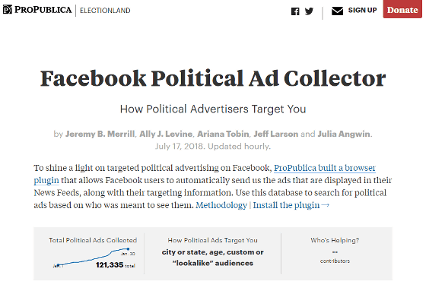Open Jeff Larson author link
426x291 pixels.
[276, 134]
